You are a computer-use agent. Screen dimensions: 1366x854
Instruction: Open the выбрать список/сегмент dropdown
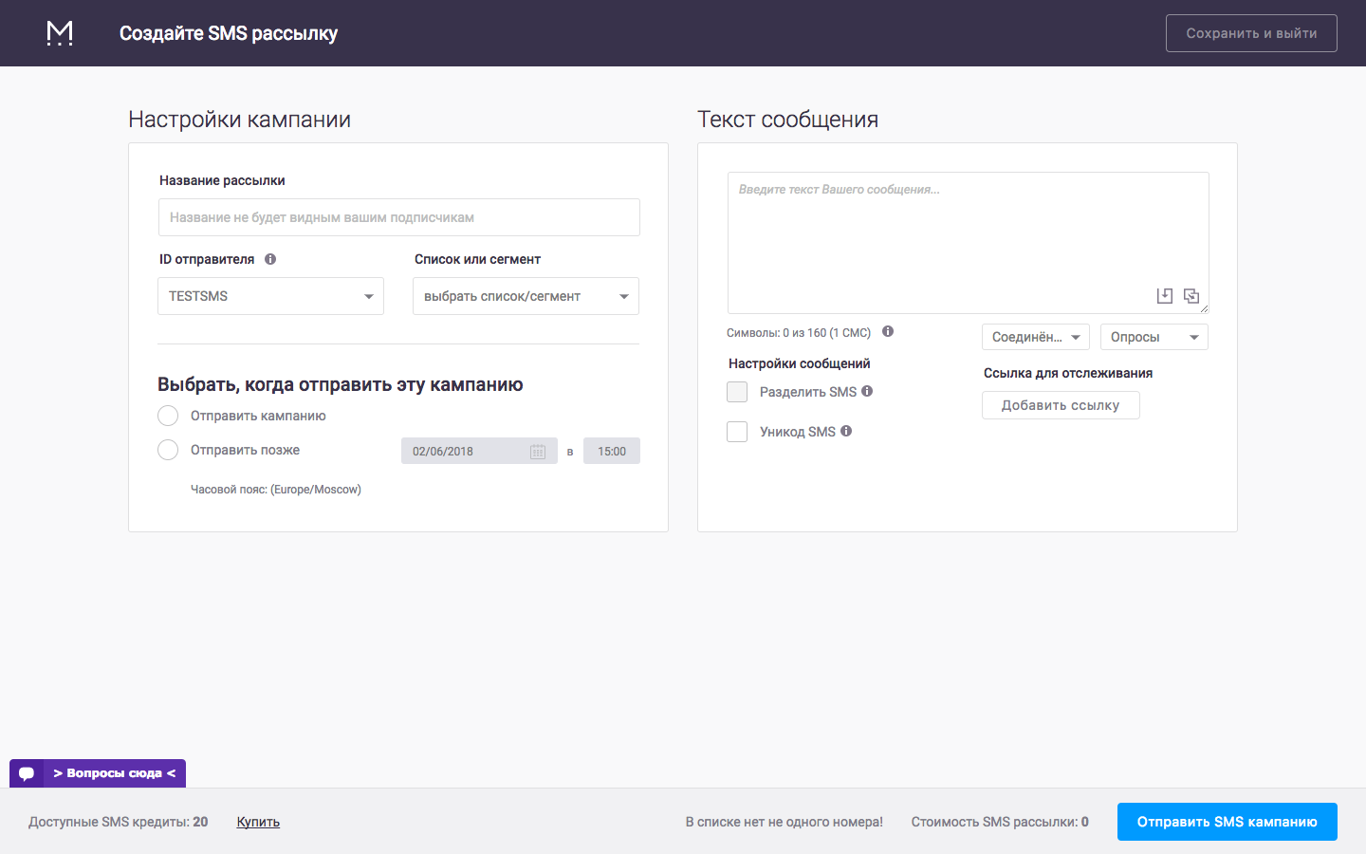[x=526, y=295]
